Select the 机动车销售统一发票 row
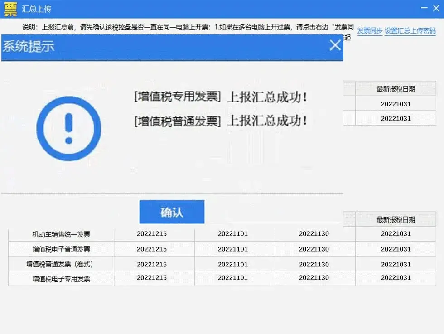The image size is (444, 334). (61, 234)
